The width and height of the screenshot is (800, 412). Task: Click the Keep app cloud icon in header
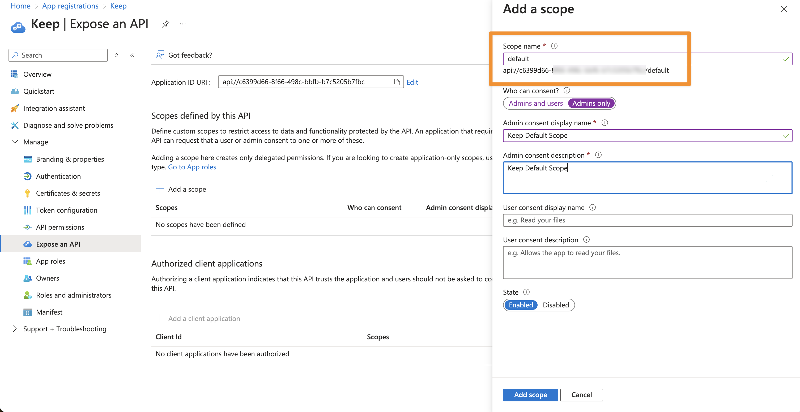(18, 27)
